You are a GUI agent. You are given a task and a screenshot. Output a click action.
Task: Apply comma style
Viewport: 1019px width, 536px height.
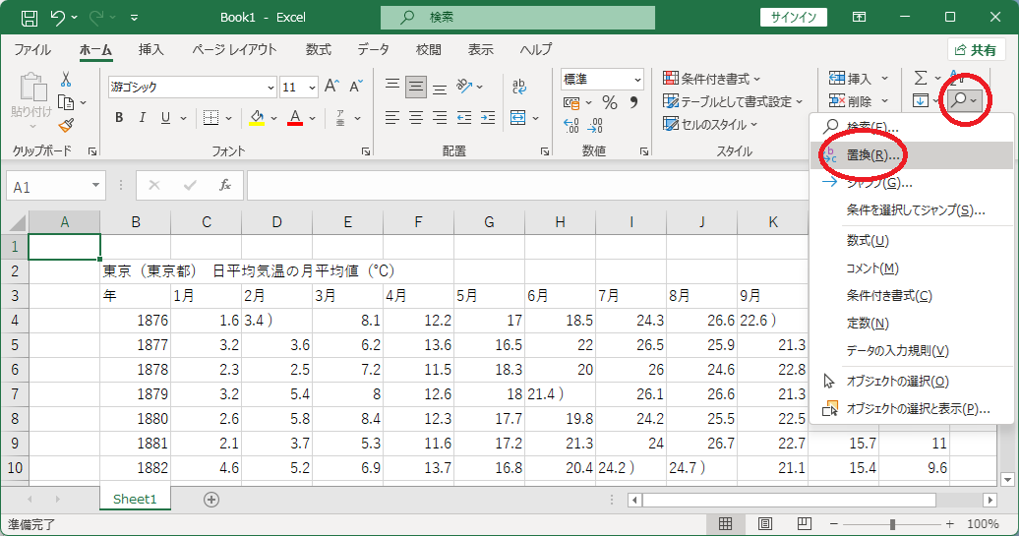click(x=633, y=102)
